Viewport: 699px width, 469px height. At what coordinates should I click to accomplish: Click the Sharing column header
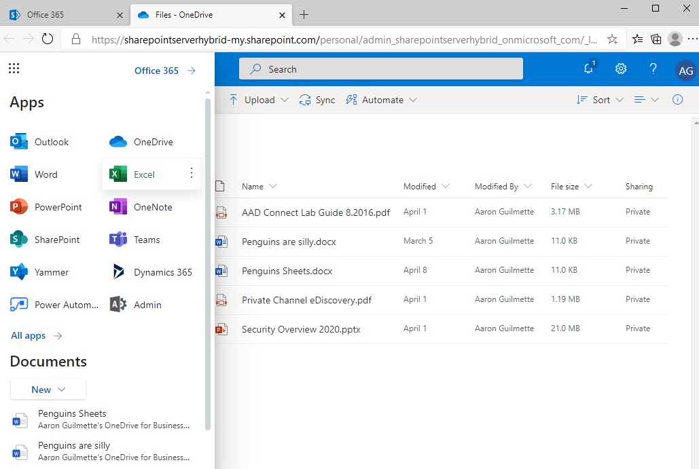pos(639,186)
